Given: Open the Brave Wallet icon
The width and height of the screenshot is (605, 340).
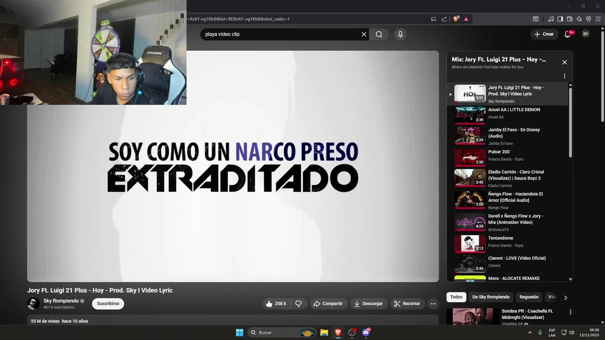Looking at the screenshot, I should pyautogui.click(x=570, y=19).
